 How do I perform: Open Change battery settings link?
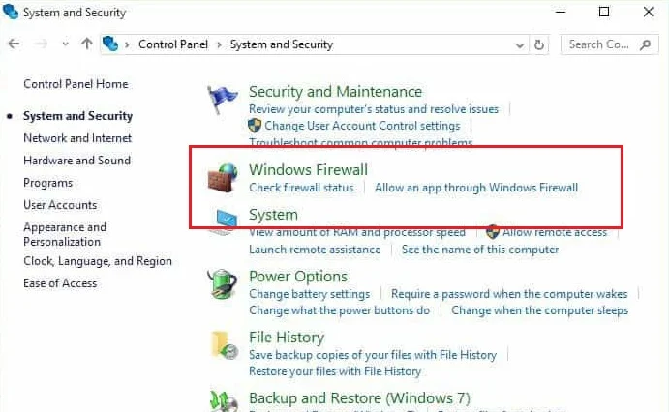pyautogui.click(x=309, y=294)
